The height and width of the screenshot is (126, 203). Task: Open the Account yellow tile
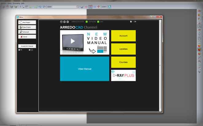point(123,36)
